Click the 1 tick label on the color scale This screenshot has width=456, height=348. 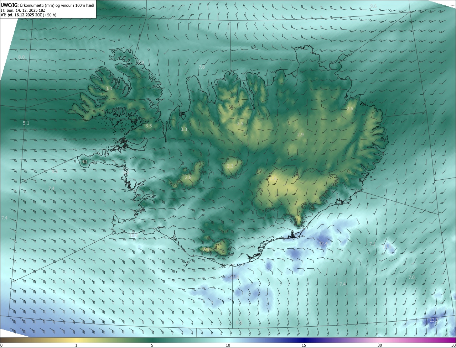tap(76, 345)
